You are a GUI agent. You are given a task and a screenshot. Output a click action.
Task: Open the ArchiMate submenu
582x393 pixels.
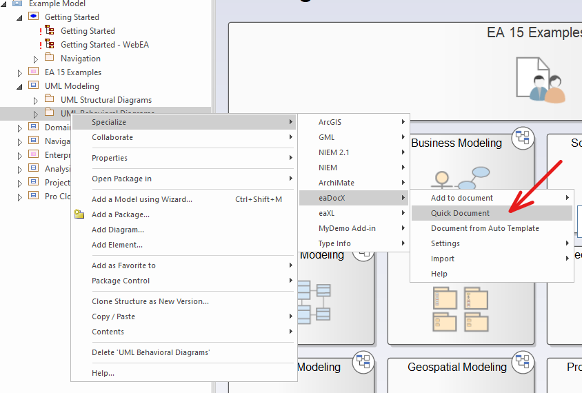354,183
